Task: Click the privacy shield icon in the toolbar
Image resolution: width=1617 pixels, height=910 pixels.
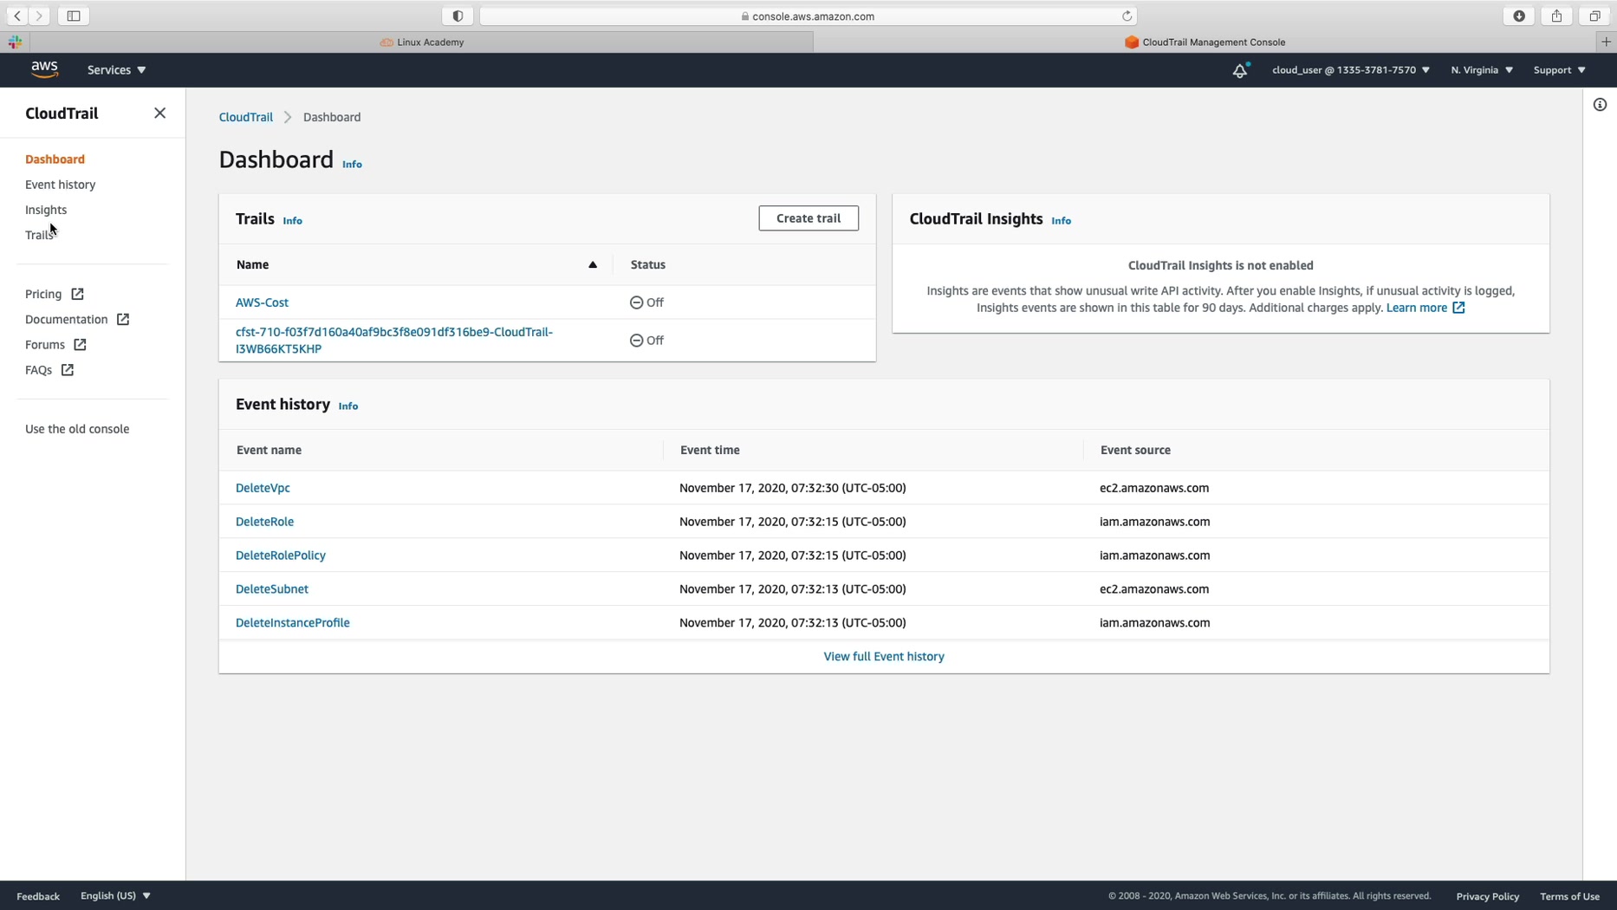Action: tap(458, 16)
